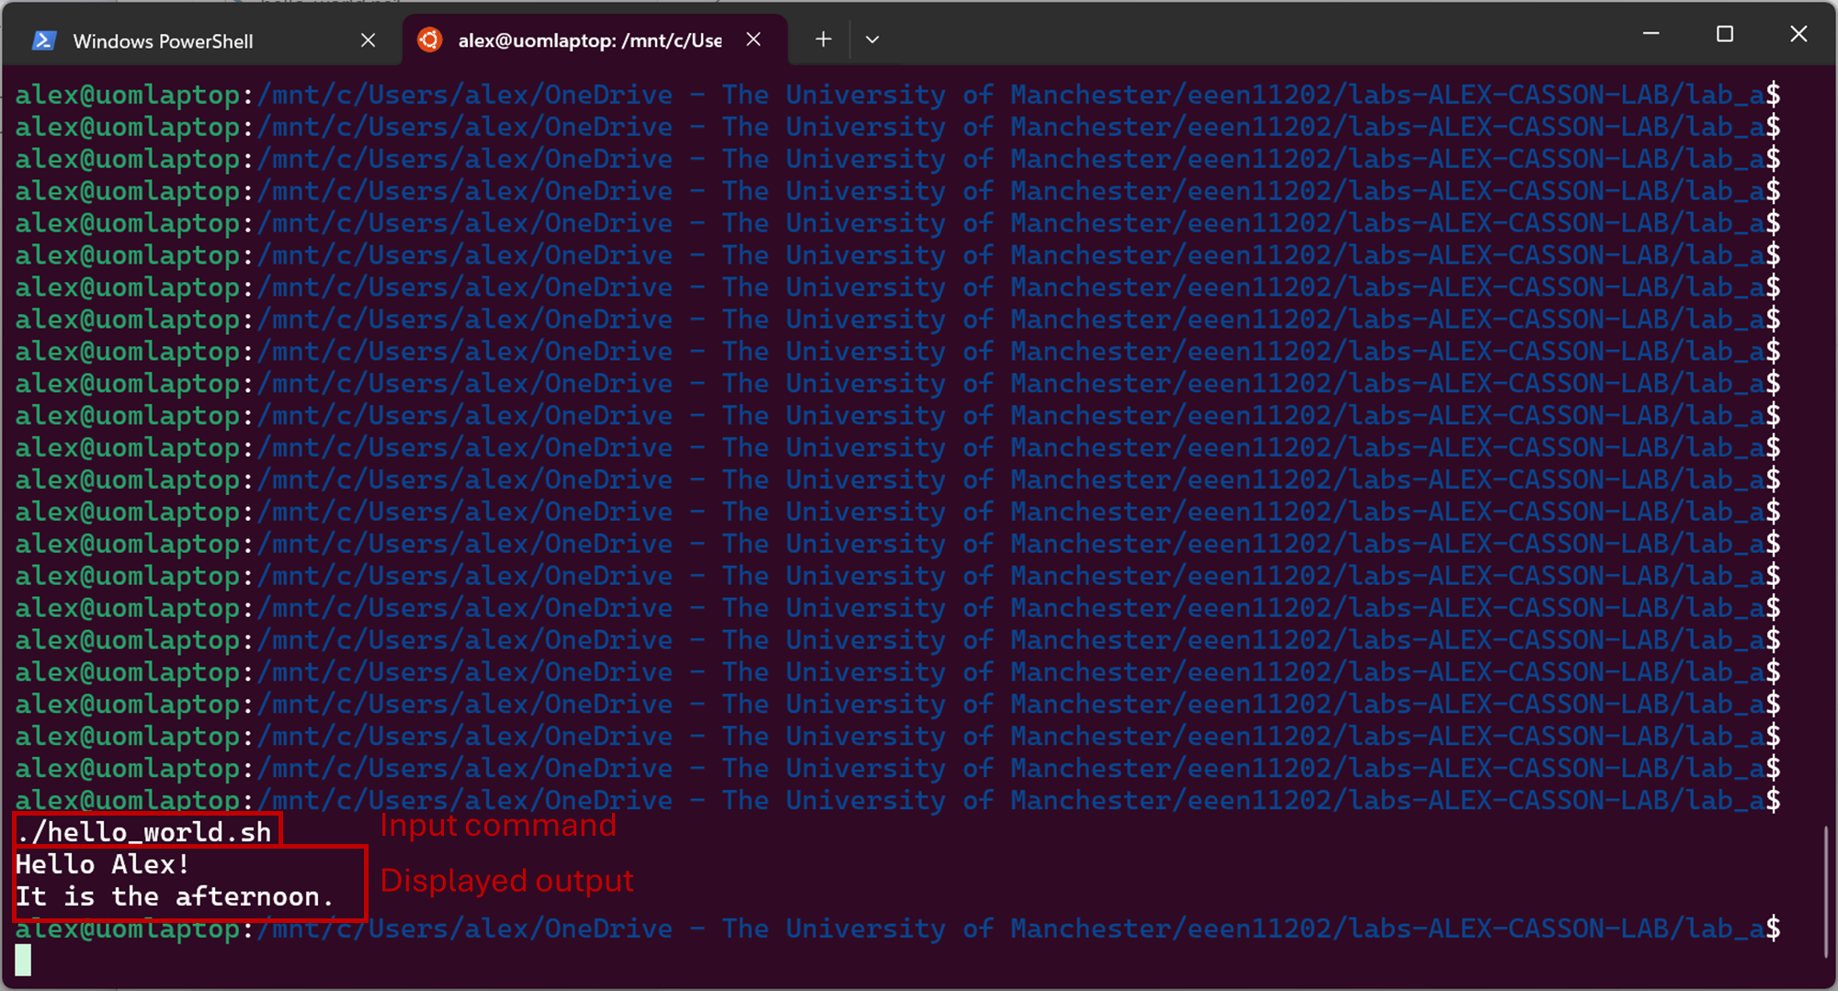Image resolution: width=1838 pixels, height=991 pixels.
Task: Open a new tab with the plus icon
Action: click(823, 39)
